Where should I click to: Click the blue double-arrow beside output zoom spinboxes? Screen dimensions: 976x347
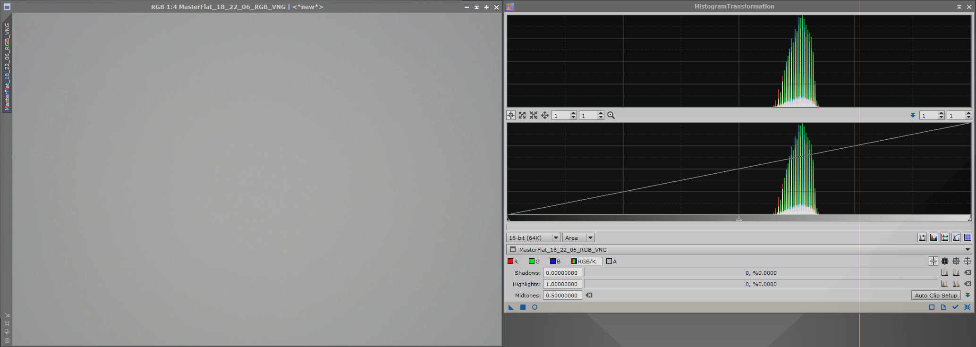click(x=913, y=115)
